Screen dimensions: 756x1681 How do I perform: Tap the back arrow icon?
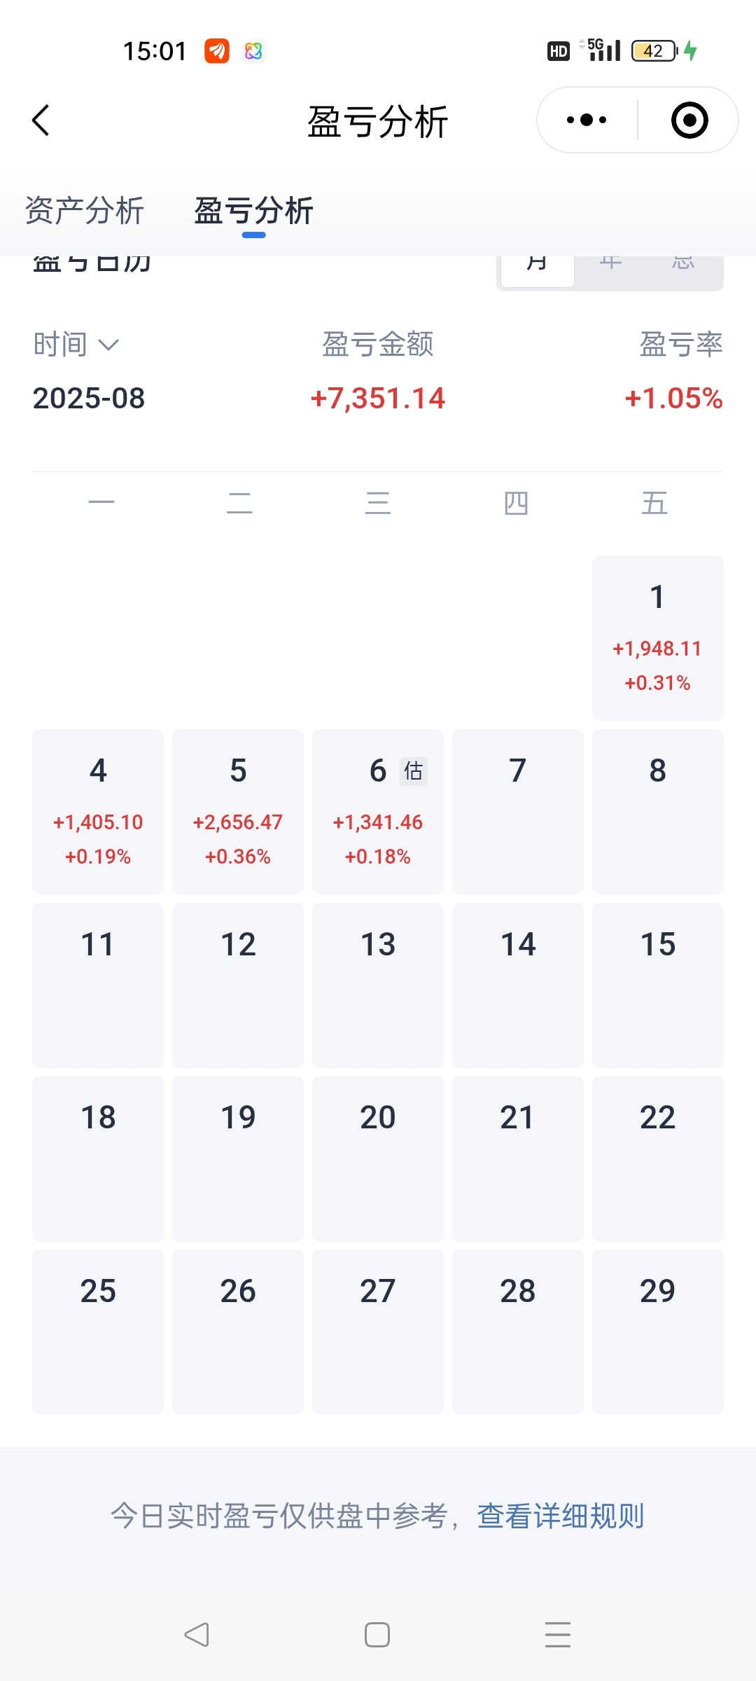[41, 120]
